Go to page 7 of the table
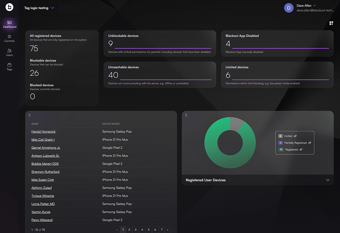Image resolution: width=340 pixels, height=233 pixels. tap(161, 230)
